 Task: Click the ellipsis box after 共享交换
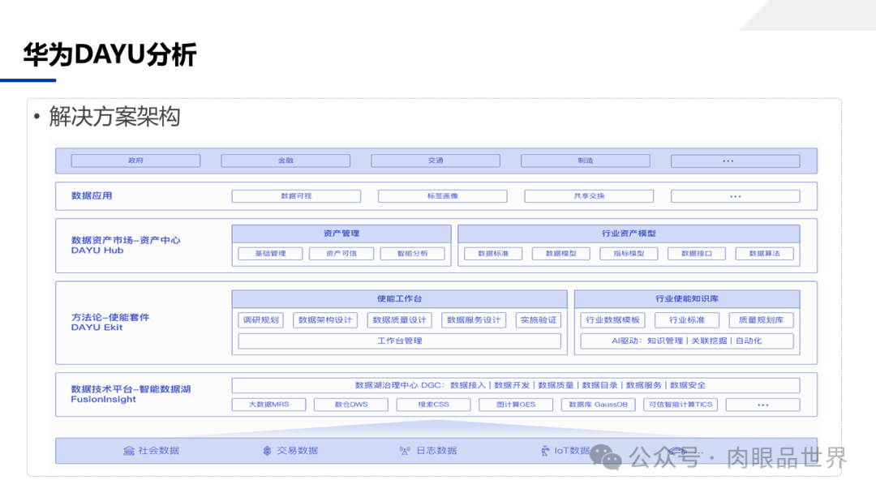click(735, 196)
